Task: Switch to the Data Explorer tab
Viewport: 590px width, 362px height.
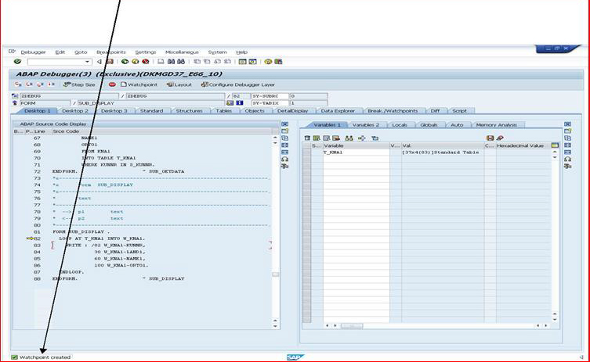Action: tap(338, 111)
